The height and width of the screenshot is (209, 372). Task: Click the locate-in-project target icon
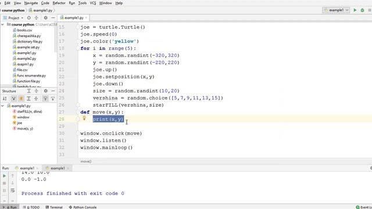(28, 18)
